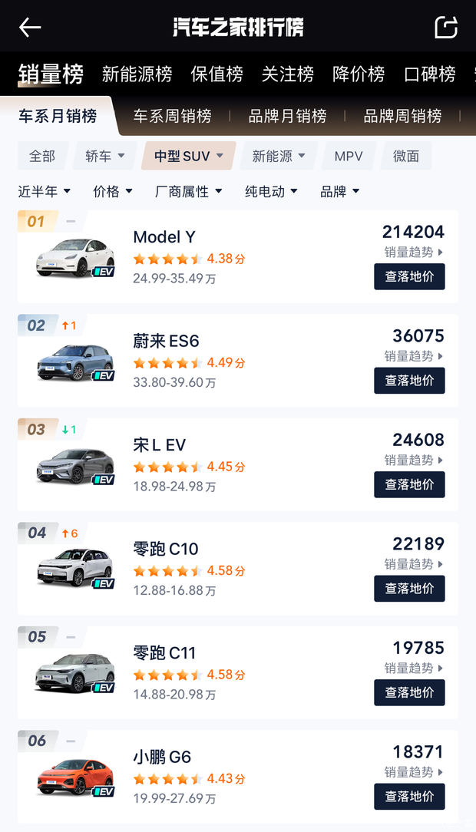Expand the 品牌 filter dropdown
The width and height of the screenshot is (476, 832).
click(x=340, y=192)
